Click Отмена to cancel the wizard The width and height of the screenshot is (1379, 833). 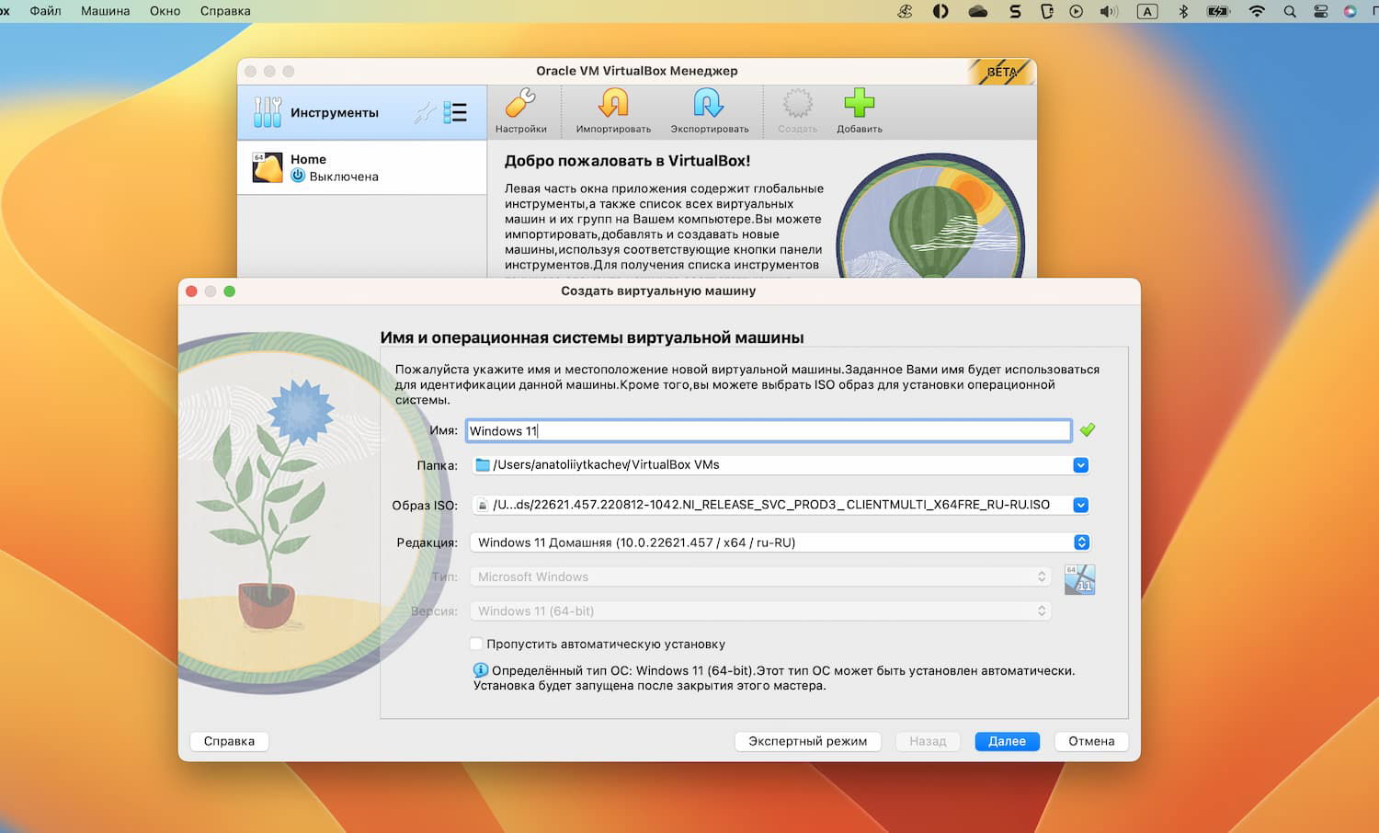point(1091,741)
